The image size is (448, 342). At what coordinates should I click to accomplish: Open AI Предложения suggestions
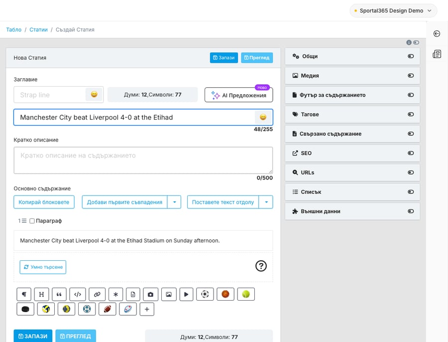click(x=239, y=95)
